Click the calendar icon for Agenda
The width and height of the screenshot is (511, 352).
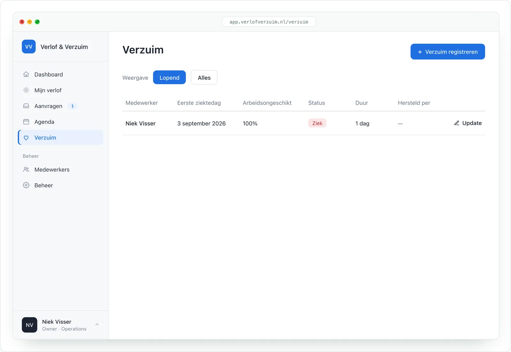pos(26,122)
